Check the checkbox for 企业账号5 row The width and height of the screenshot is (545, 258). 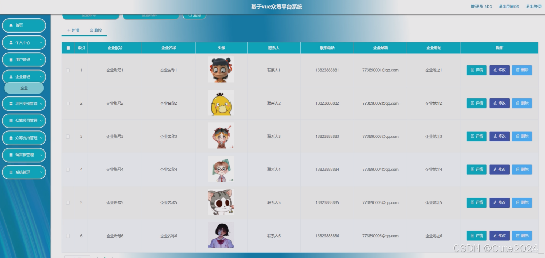coord(68,202)
